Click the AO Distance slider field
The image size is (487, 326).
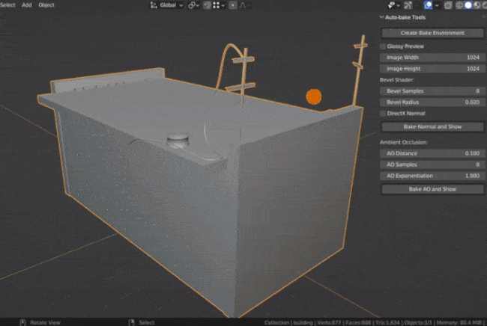coord(432,153)
